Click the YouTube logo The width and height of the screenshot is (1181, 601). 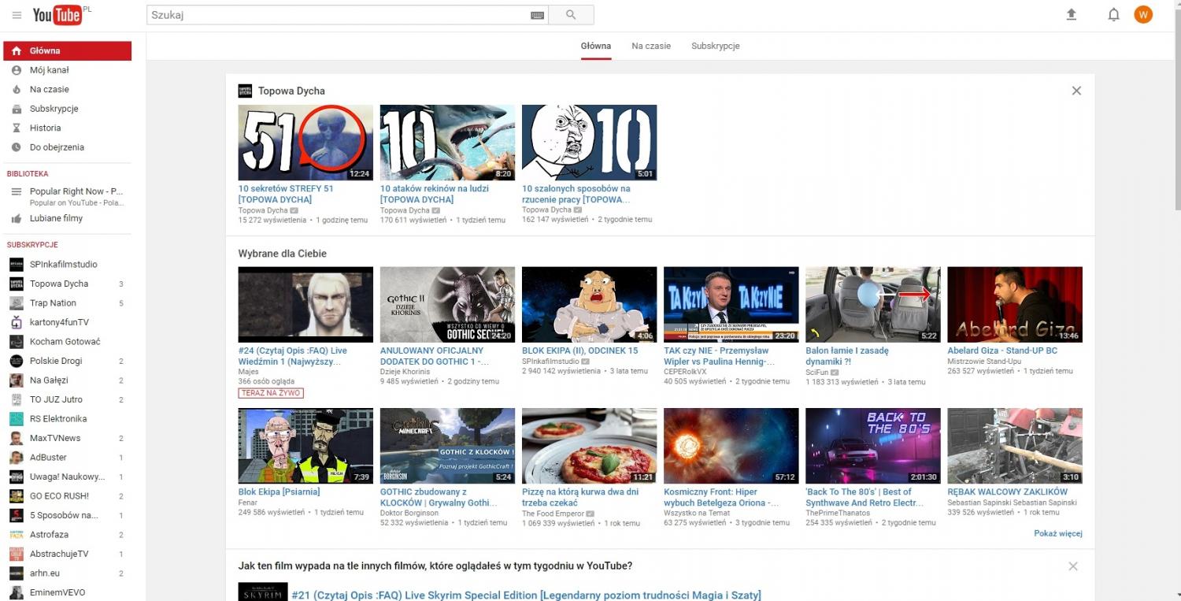(57, 15)
